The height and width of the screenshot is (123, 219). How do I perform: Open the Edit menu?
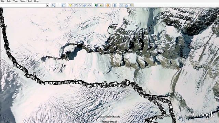coord(9,1)
